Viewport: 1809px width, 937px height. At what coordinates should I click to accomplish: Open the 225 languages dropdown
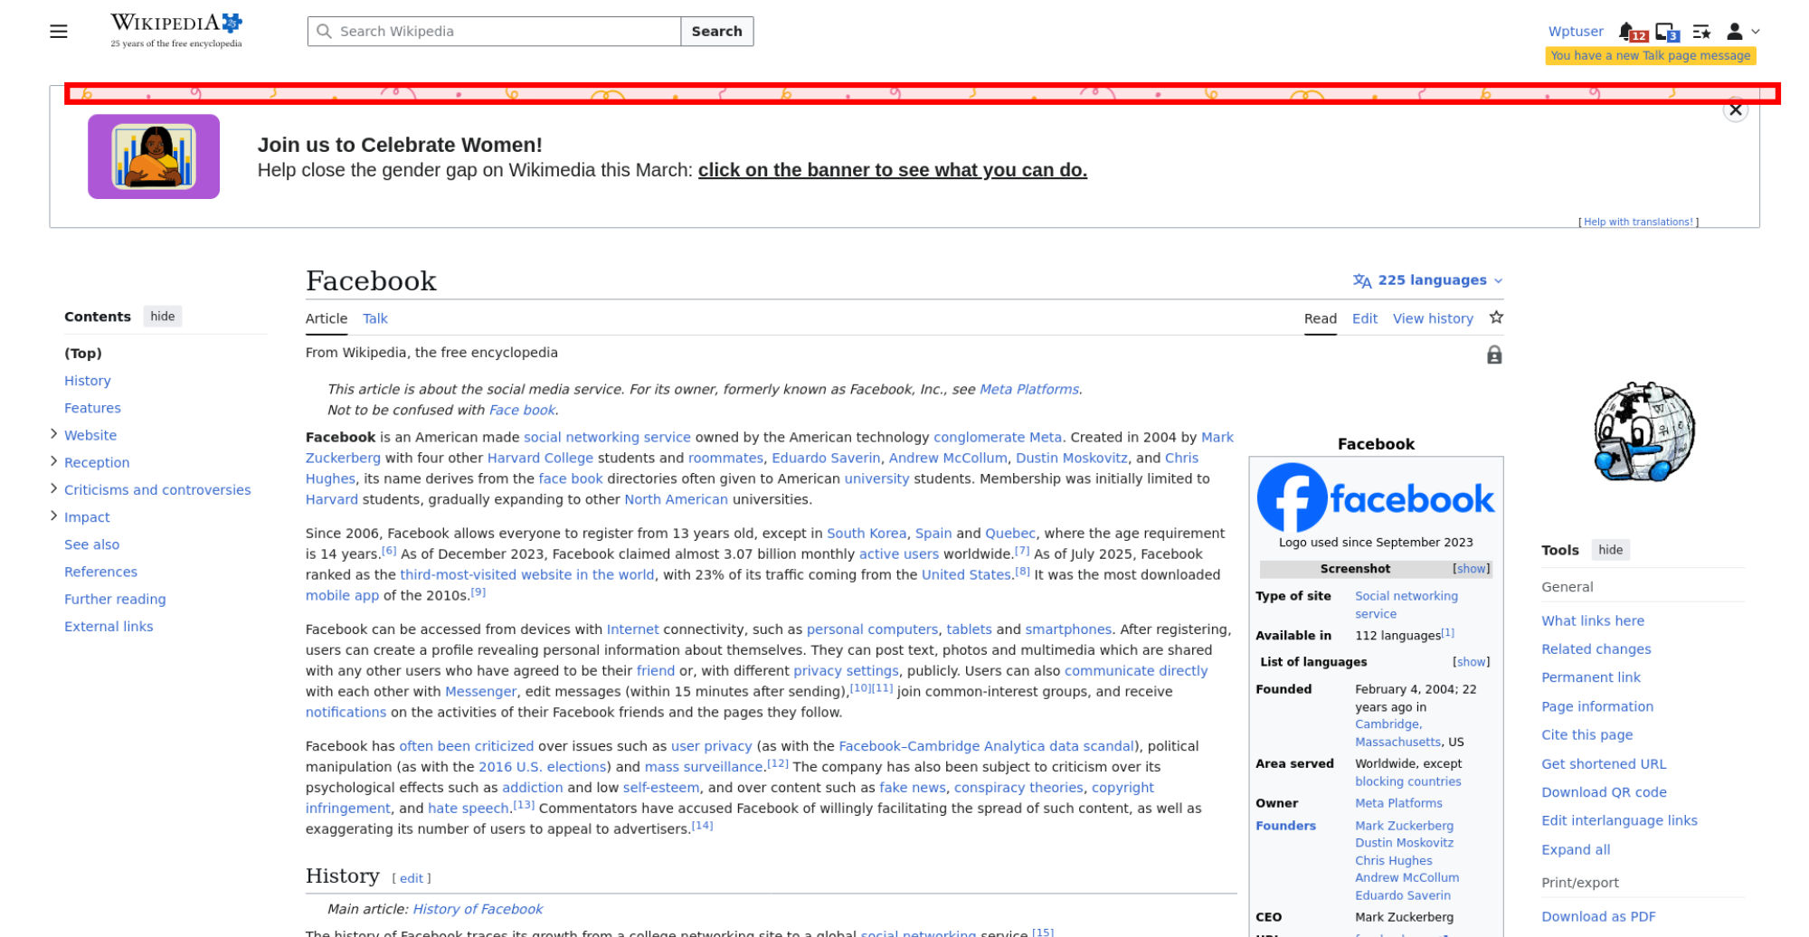1428,280
